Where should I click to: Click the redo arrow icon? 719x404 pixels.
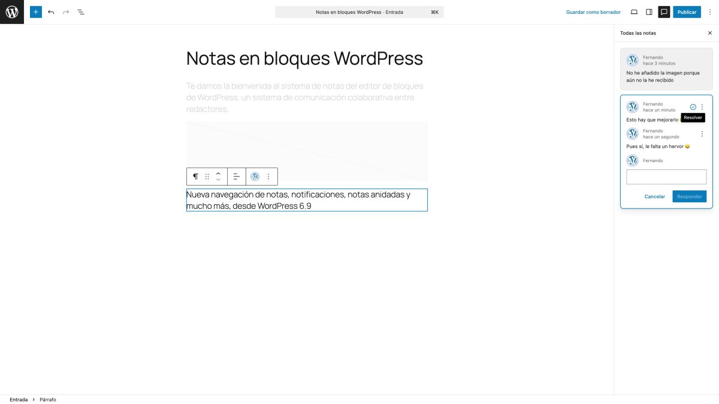click(x=65, y=11)
